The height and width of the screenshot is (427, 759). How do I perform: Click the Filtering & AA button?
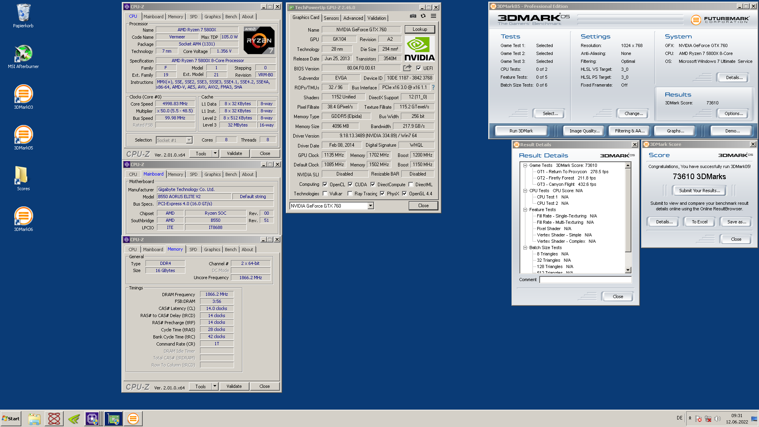(629, 131)
